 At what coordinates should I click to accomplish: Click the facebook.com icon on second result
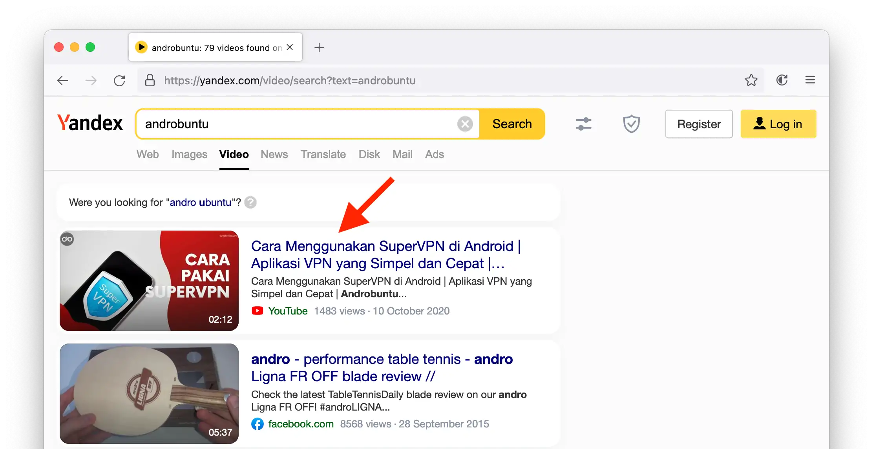coord(257,424)
